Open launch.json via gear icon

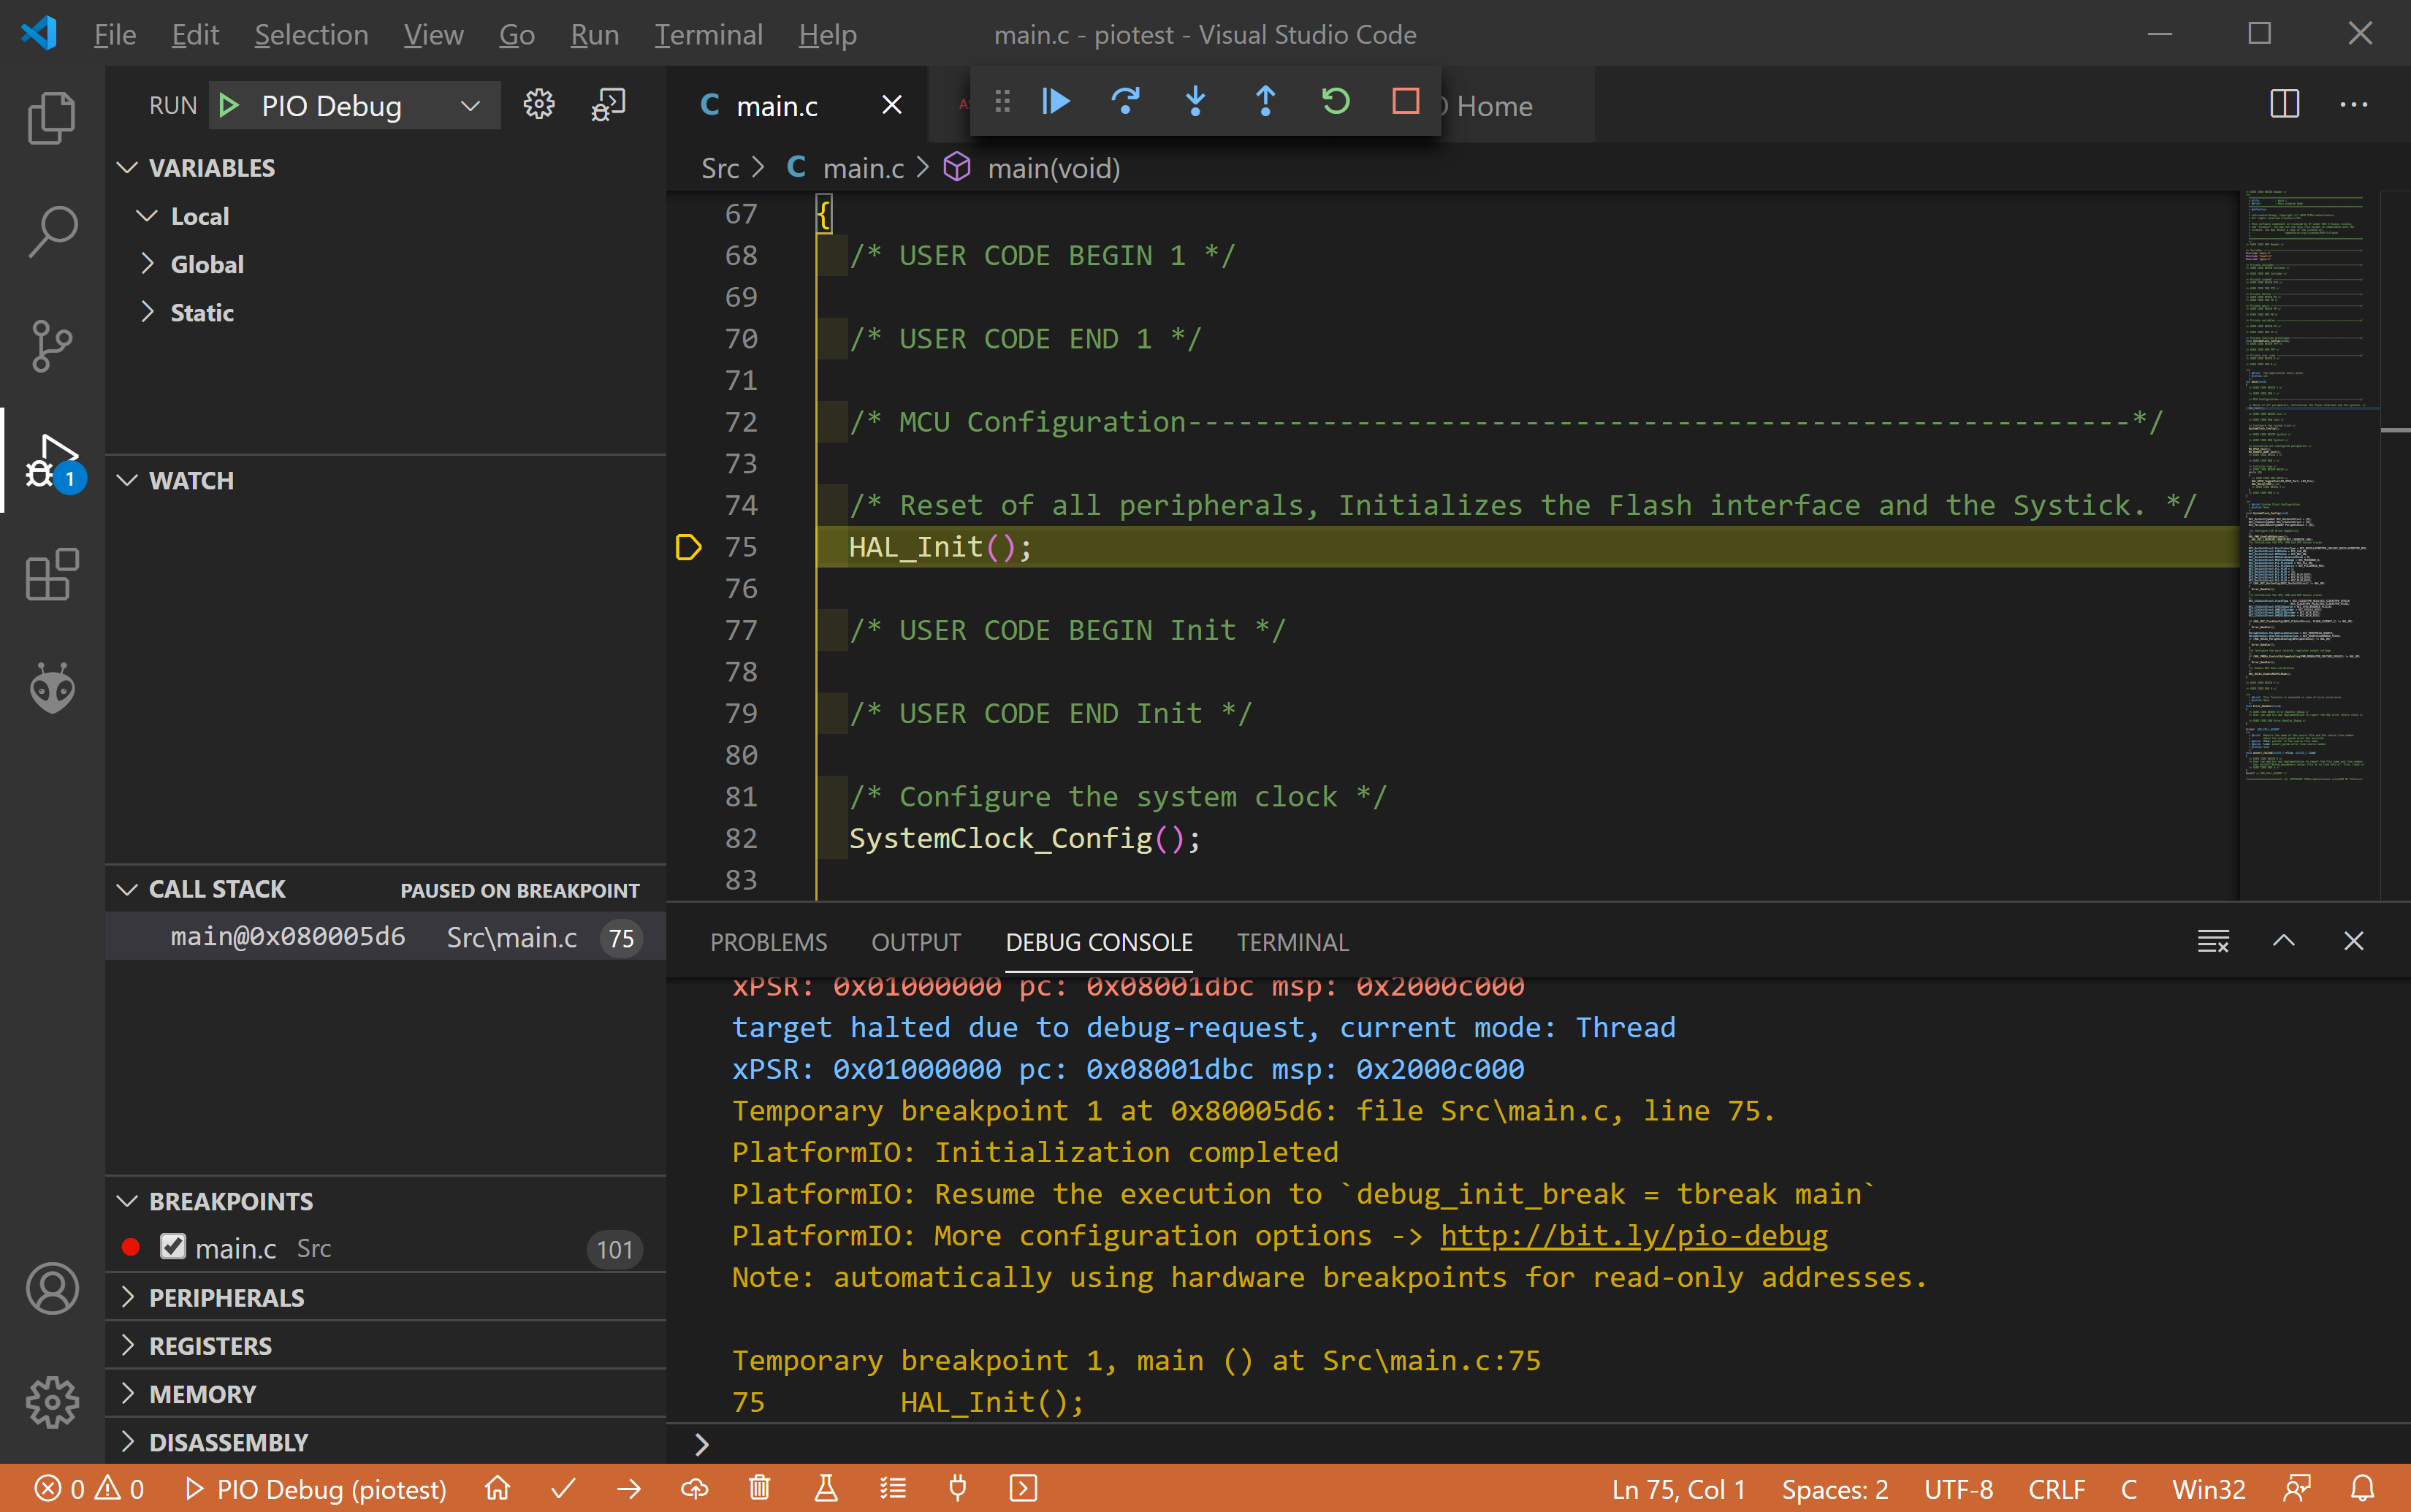pyautogui.click(x=539, y=104)
